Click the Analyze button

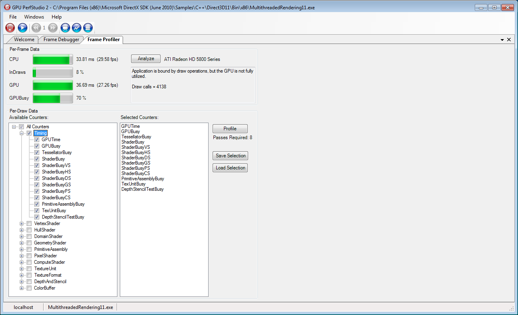pyautogui.click(x=146, y=59)
